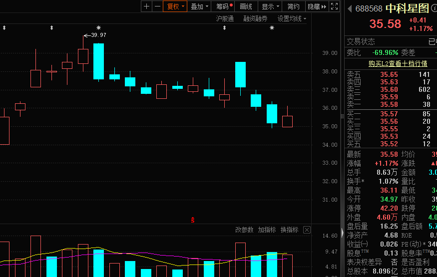Click the plus zoom-in chart button
This screenshot has height=277, width=437.
coord(146,6)
